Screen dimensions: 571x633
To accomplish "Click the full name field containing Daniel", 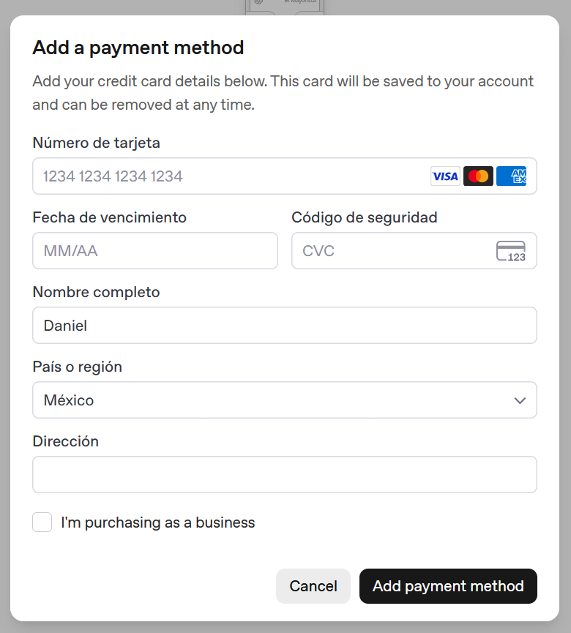I will pos(284,326).
